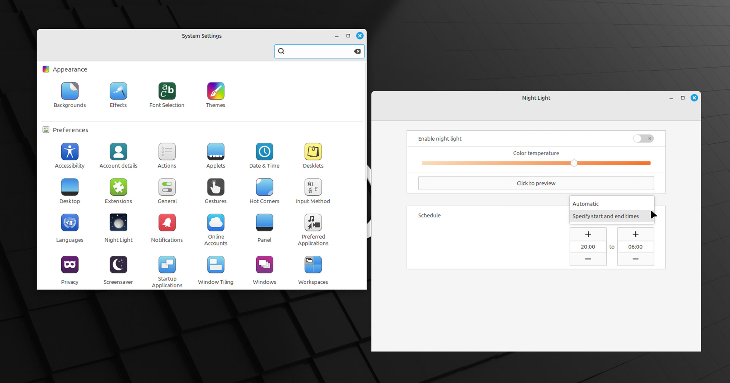Focus the System Settings search field

pyautogui.click(x=319, y=51)
